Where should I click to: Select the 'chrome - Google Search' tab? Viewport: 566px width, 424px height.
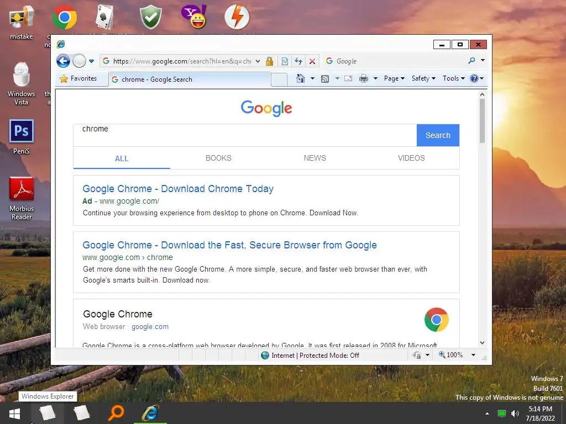[190, 79]
